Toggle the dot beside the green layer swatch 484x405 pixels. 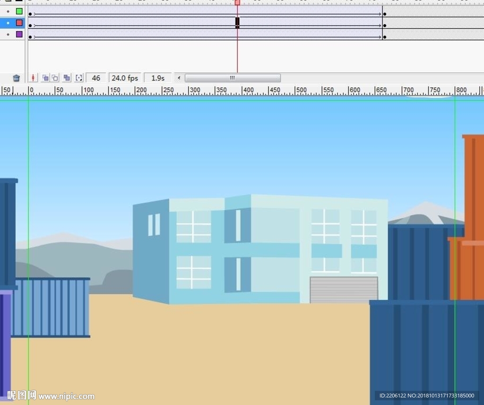(x=8, y=11)
